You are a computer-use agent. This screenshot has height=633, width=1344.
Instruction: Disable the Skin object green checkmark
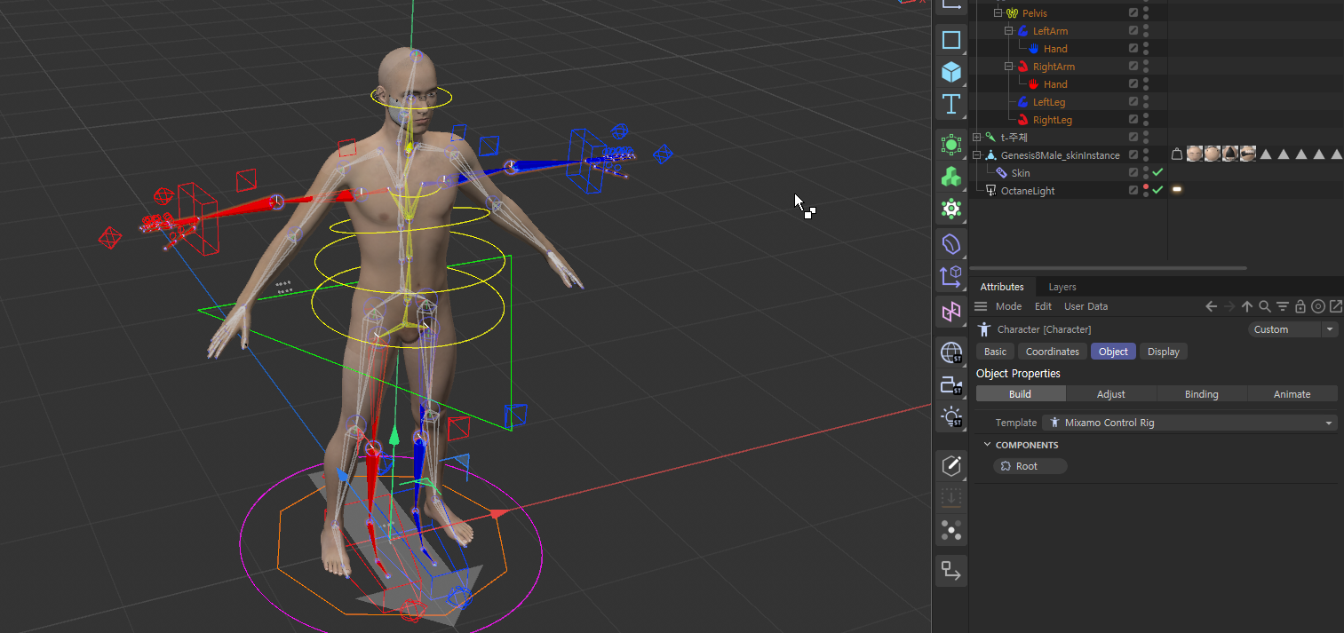1157,172
